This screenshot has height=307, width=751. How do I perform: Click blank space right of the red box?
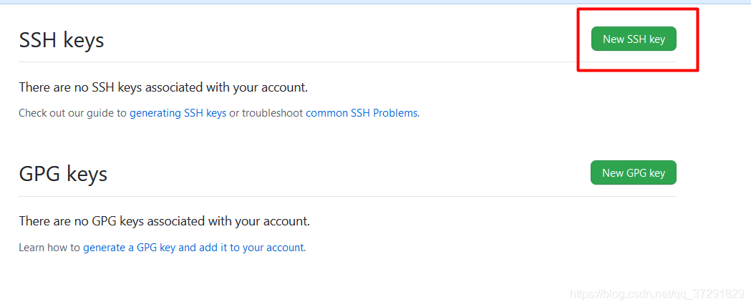(x=723, y=39)
